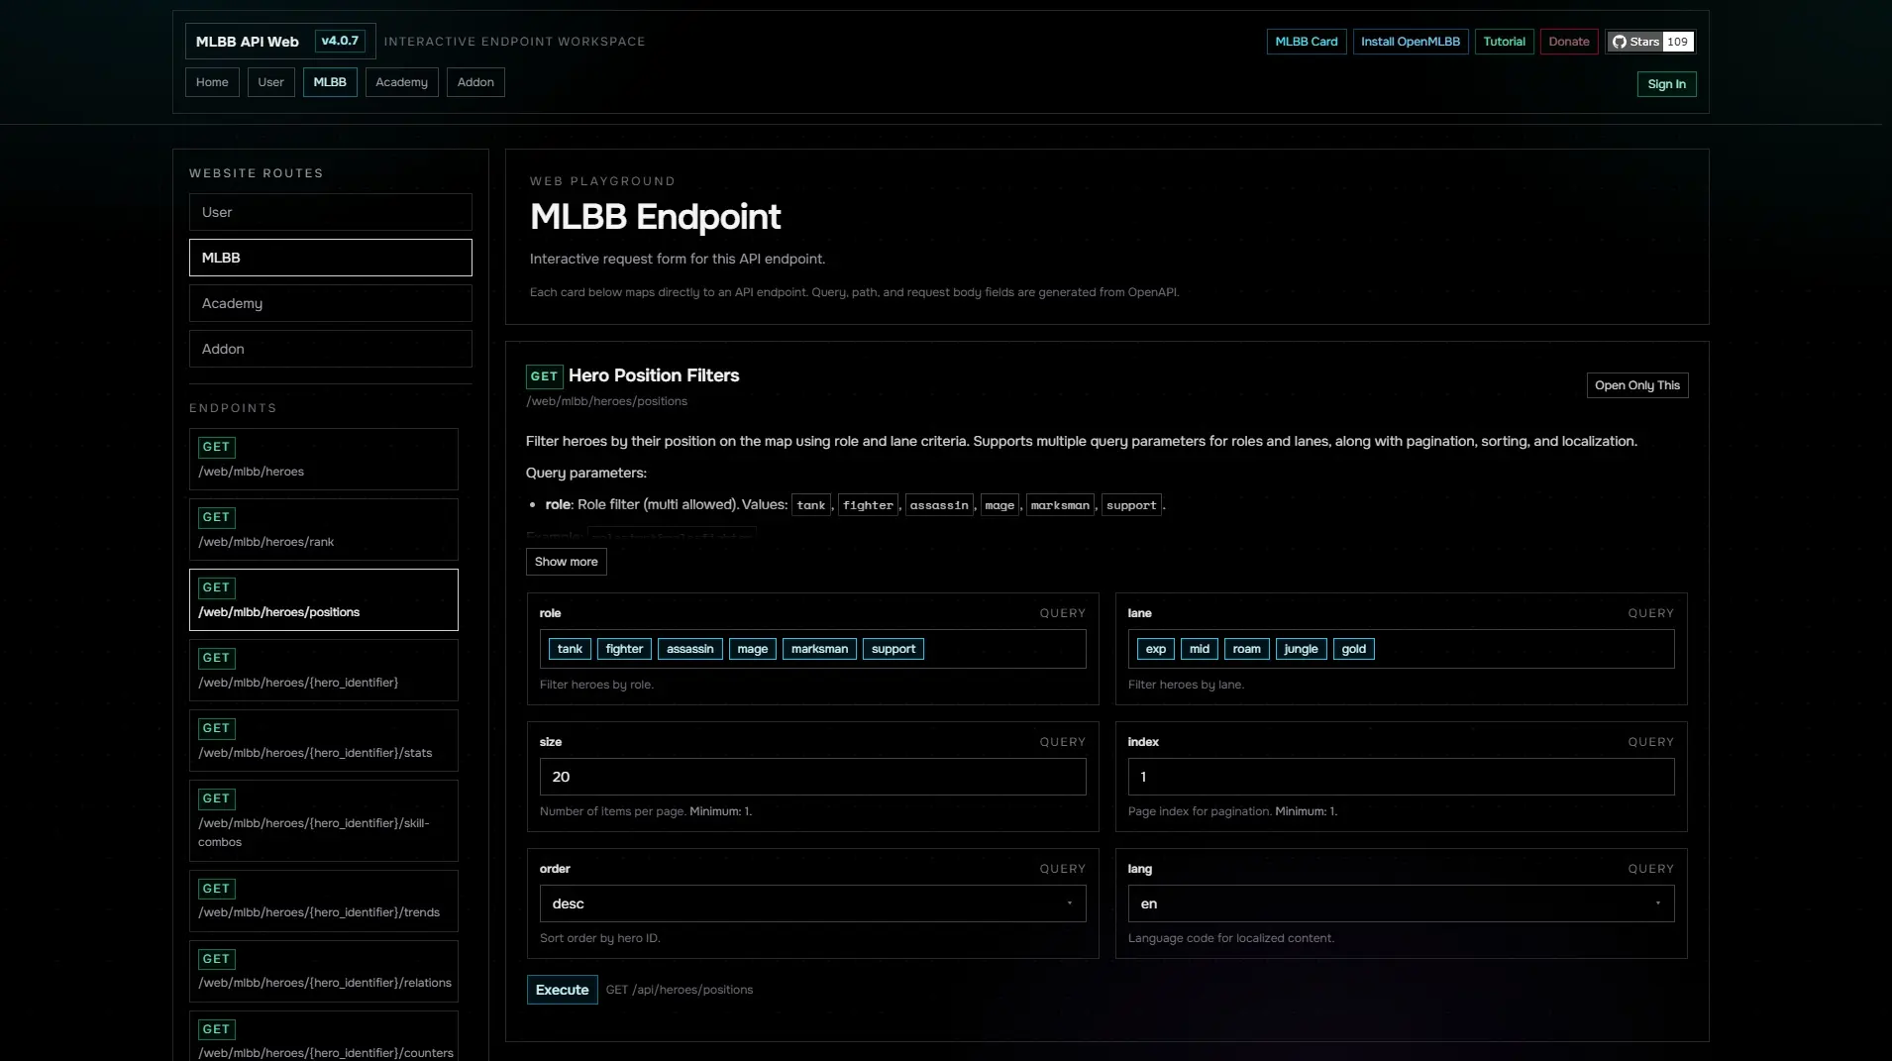Toggle the tank role filter chip
Viewport: 1892px width, 1061px height.
[570, 649]
